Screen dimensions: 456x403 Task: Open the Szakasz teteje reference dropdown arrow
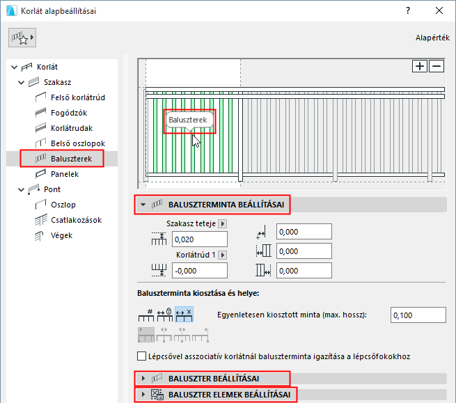click(x=223, y=223)
